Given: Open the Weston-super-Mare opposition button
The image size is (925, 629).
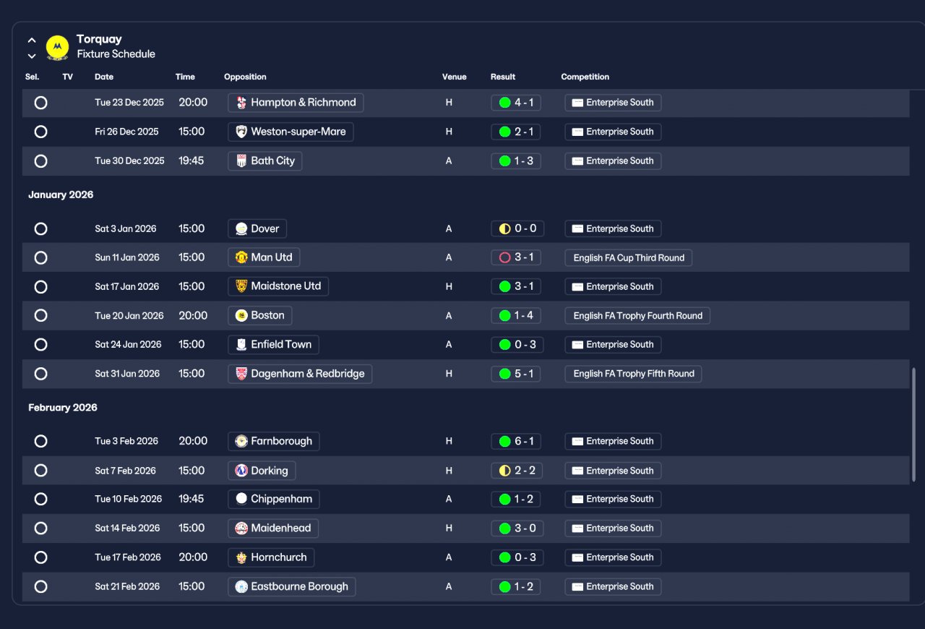Looking at the screenshot, I should [x=291, y=132].
